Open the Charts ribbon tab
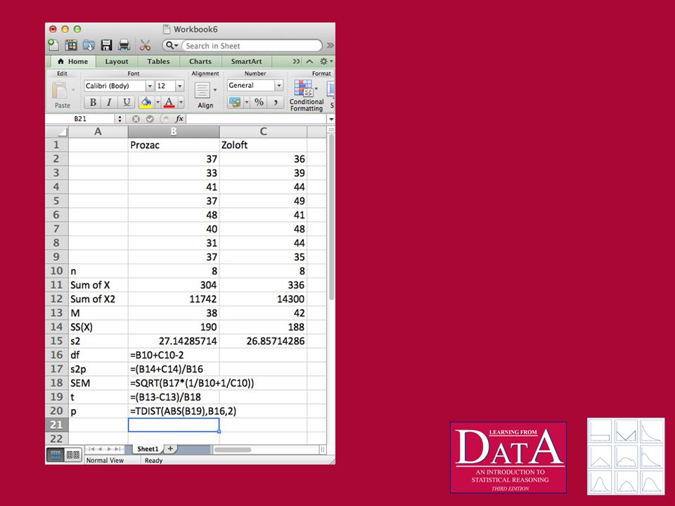 200,62
